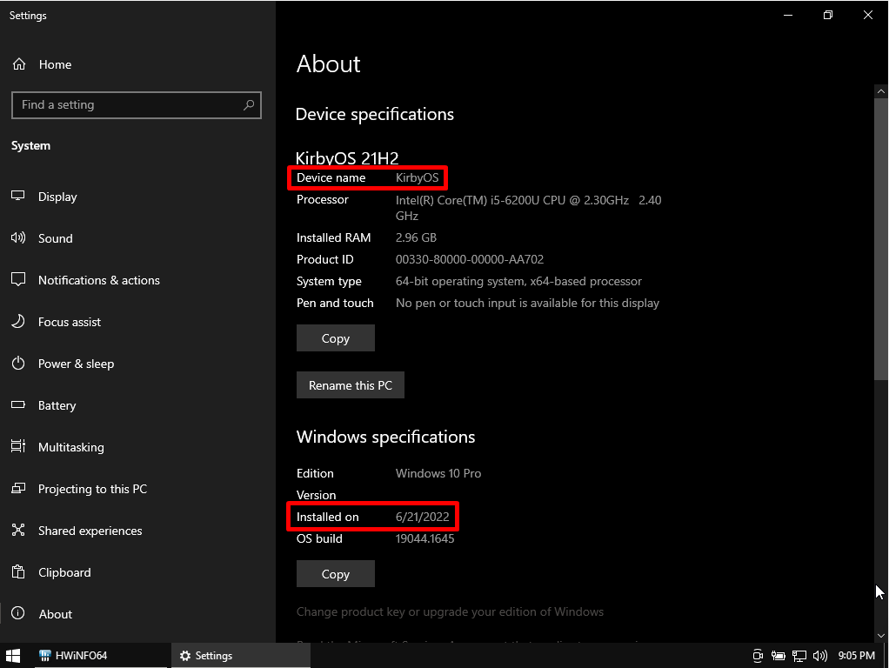This screenshot has width=889, height=668.
Task: Click Change product key or upgrade link
Action: coord(450,611)
